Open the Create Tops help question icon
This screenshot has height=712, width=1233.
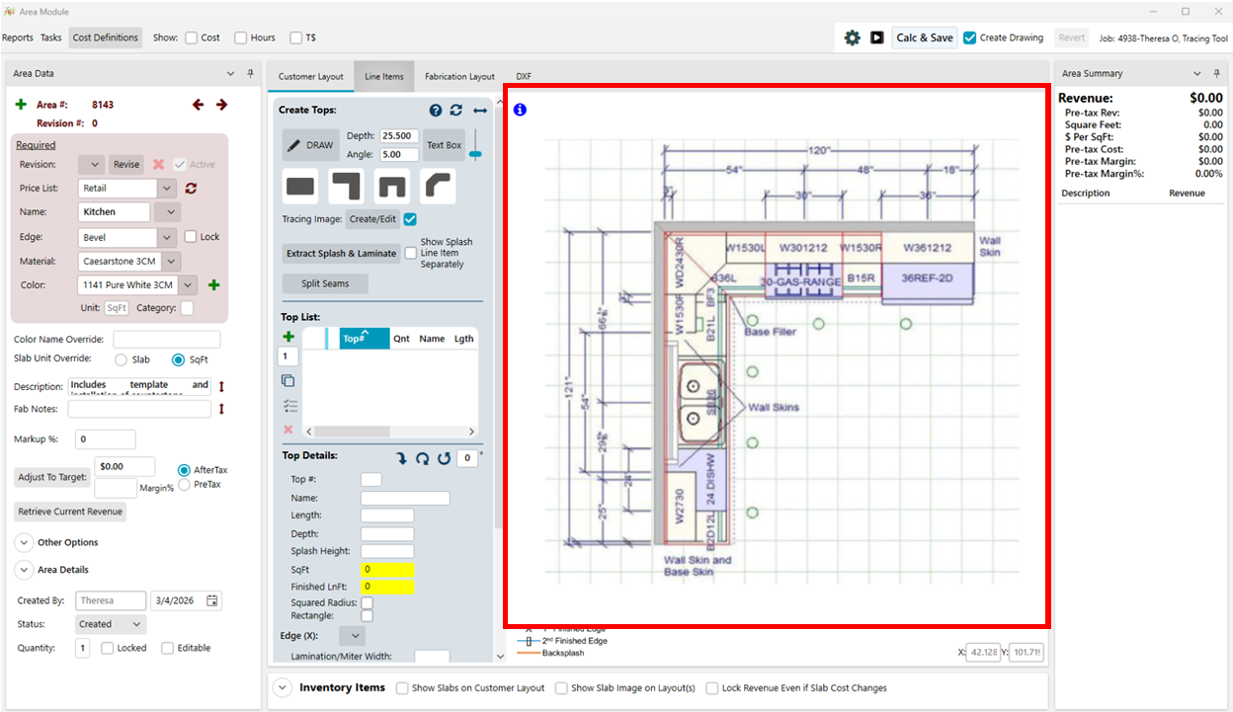436,111
